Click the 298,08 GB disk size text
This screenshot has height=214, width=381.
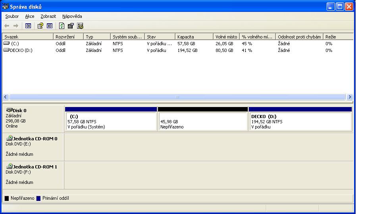(x=15, y=121)
